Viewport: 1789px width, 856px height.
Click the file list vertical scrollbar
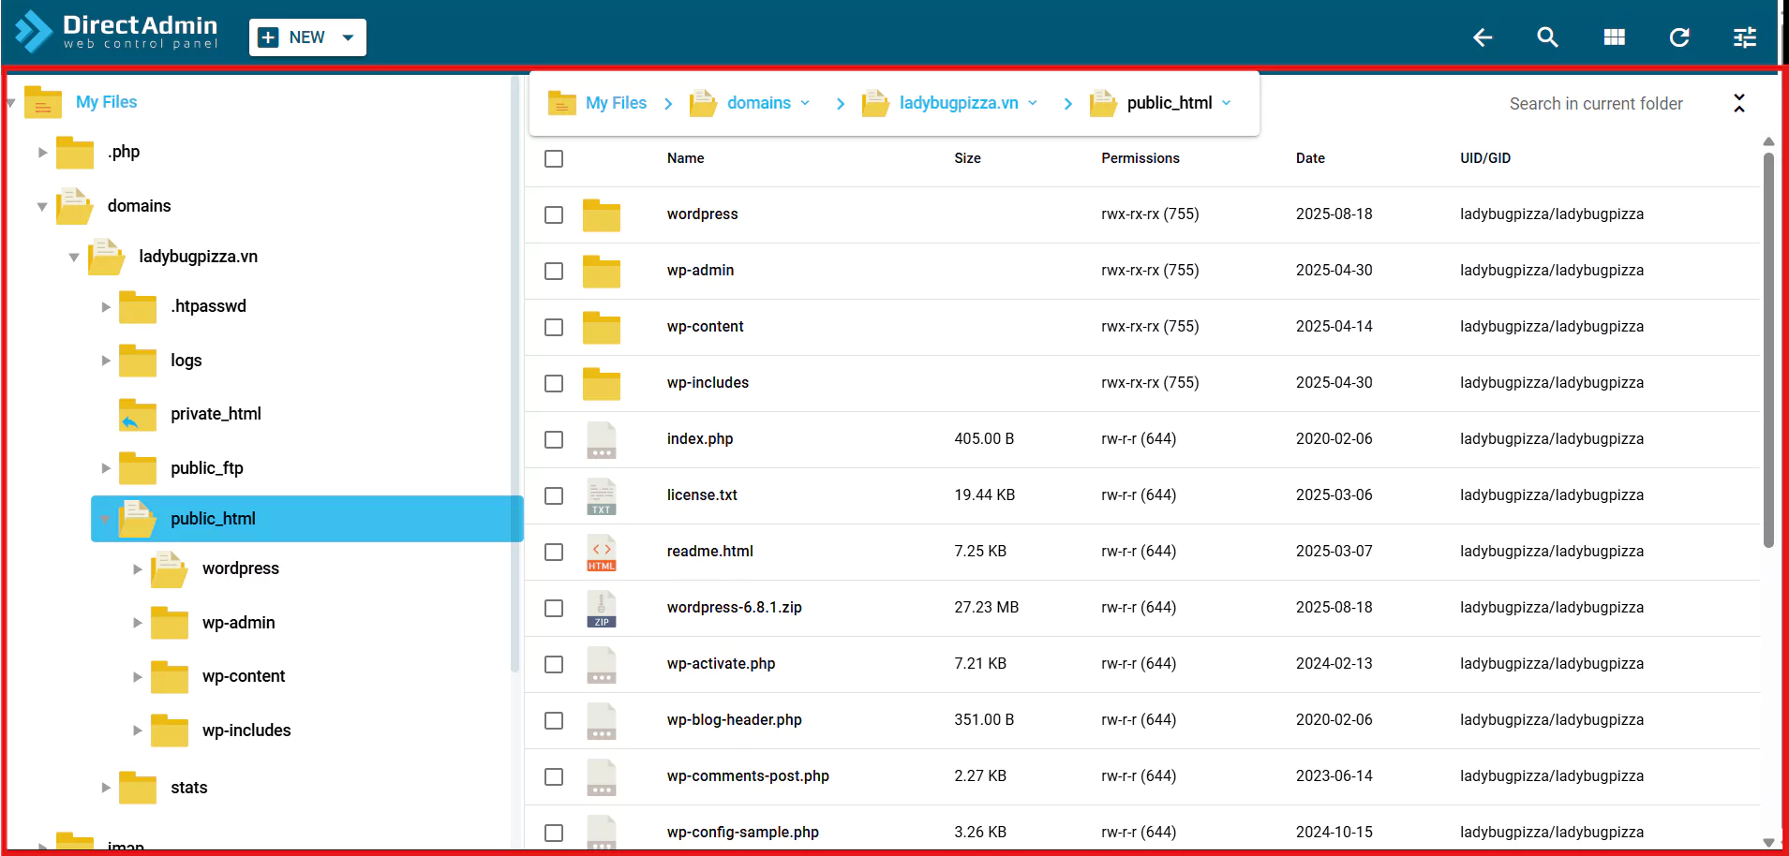tap(1768, 350)
